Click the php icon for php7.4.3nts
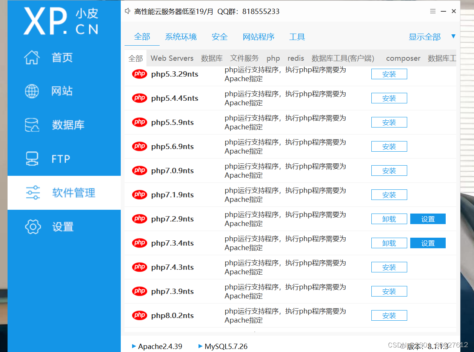The height and width of the screenshot is (352, 474). (x=140, y=267)
